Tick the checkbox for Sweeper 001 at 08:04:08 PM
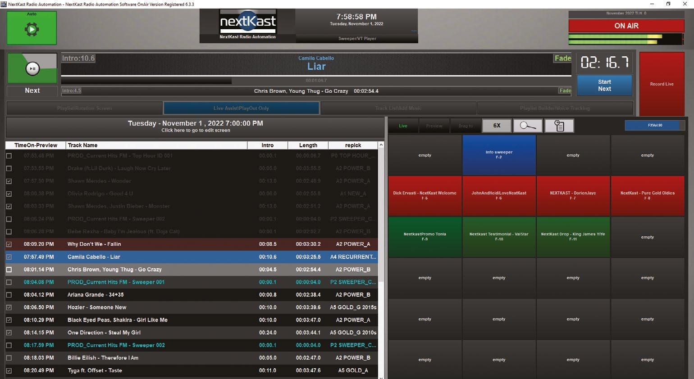 pos(9,282)
